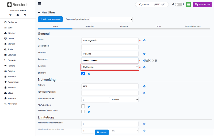The width and height of the screenshot is (214, 136).
Task: Click the green messages envelope icon
Action: click(x=188, y=5)
